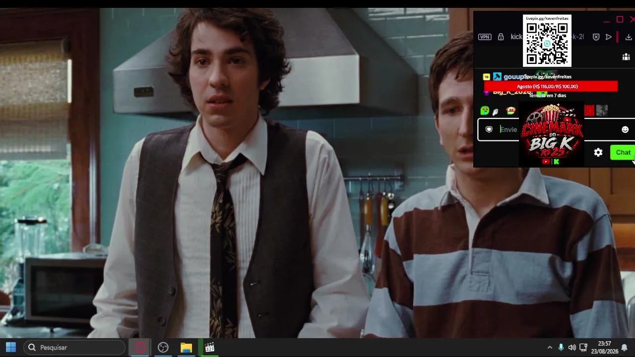Click the microphone tray icon
Viewport: 635px width, 357px height.
[561, 348]
